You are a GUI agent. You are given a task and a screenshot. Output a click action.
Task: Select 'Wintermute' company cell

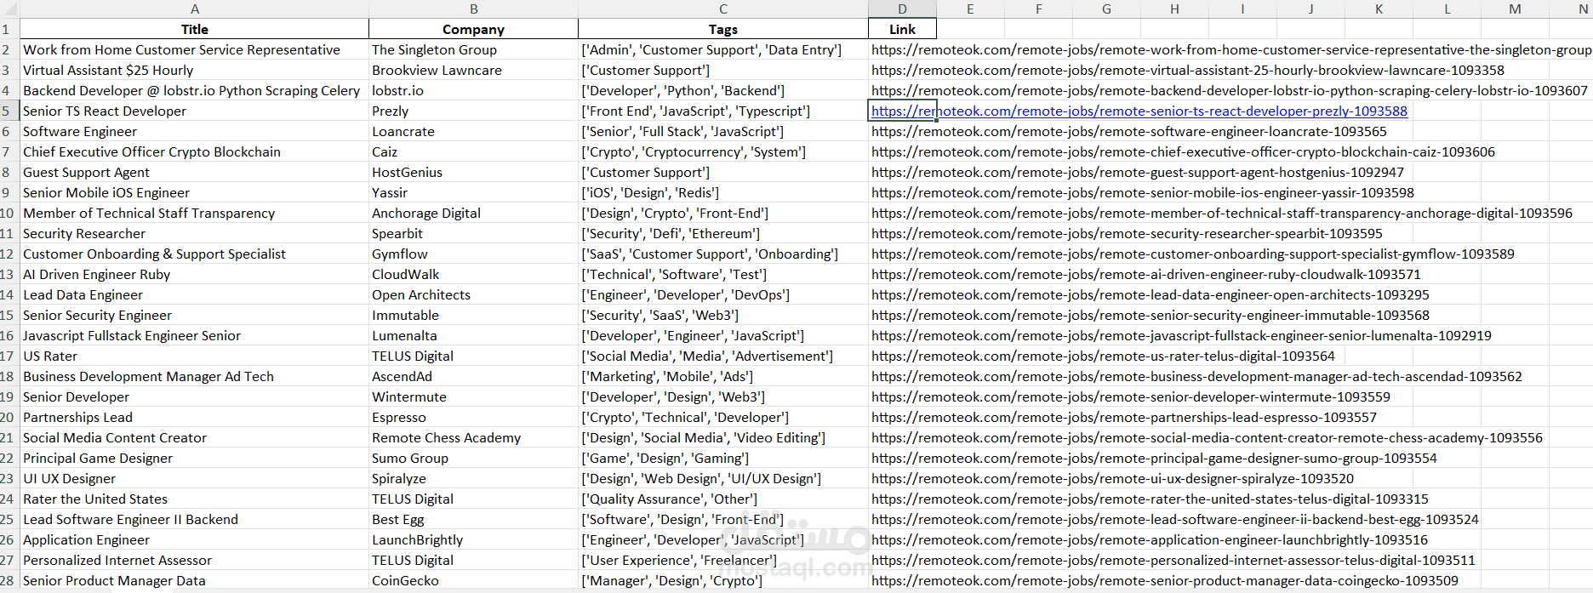tap(473, 396)
